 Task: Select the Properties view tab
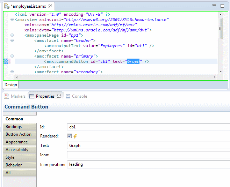45,96
